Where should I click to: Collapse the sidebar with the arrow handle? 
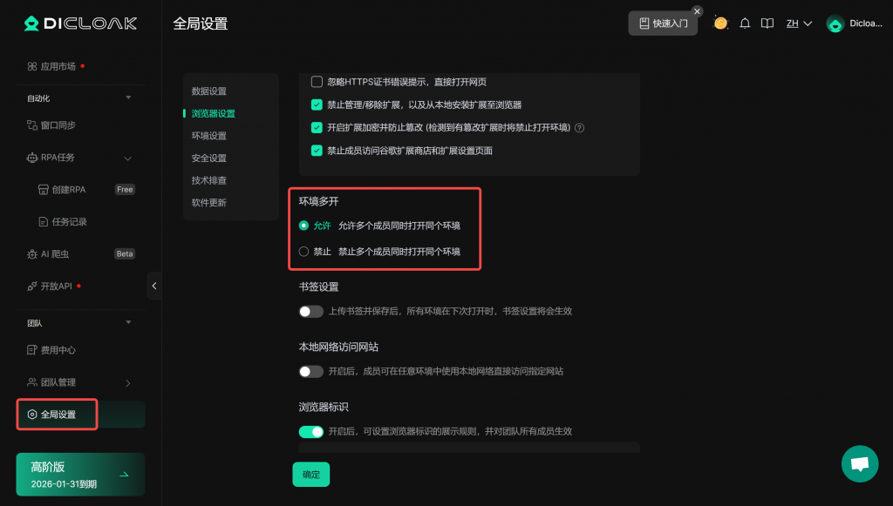point(154,286)
